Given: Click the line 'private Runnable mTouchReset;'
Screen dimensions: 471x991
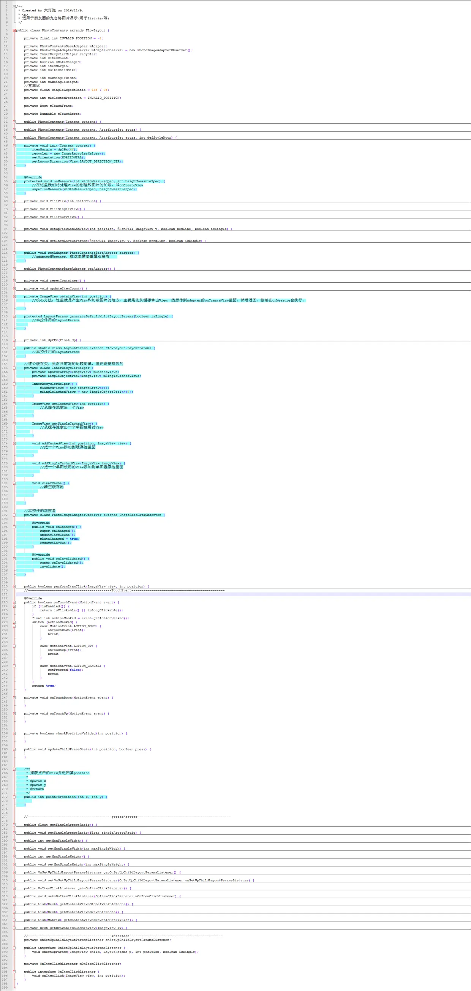Looking at the screenshot, I should (x=53, y=114).
